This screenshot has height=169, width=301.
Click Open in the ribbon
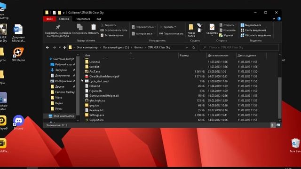[x=227, y=25]
